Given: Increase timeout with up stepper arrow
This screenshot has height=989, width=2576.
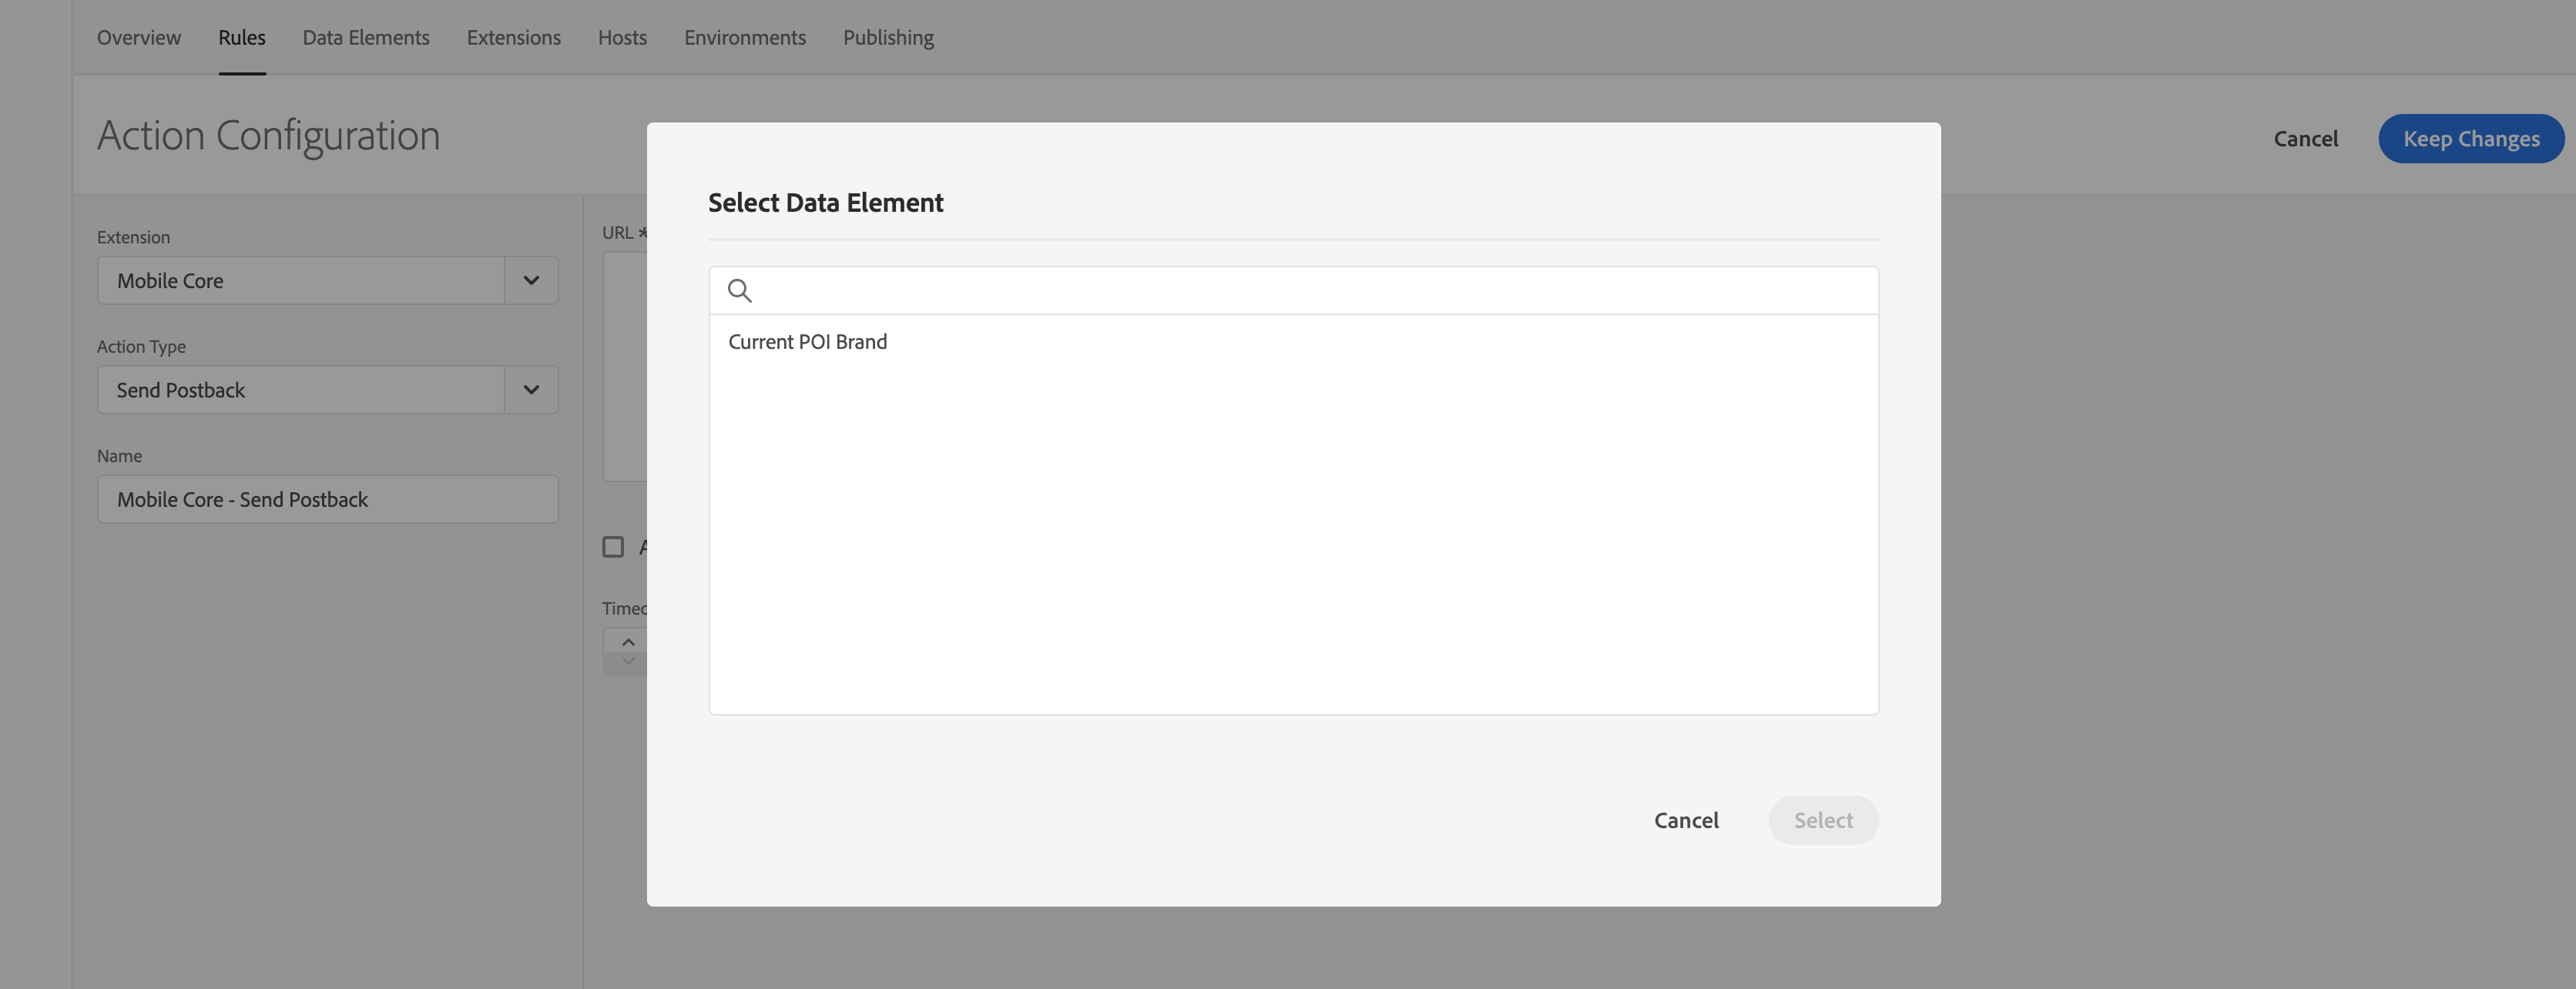Looking at the screenshot, I should (x=628, y=642).
